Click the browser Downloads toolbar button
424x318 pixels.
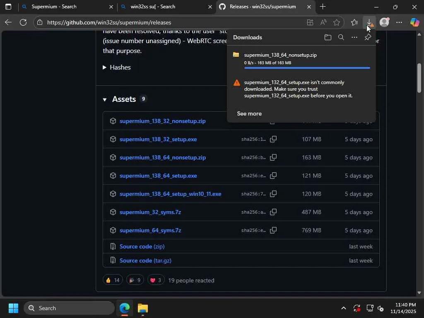click(x=369, y=22)
